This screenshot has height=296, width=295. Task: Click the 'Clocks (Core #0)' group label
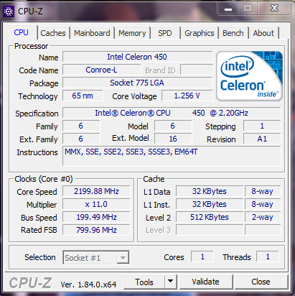[x=44, y=179]
